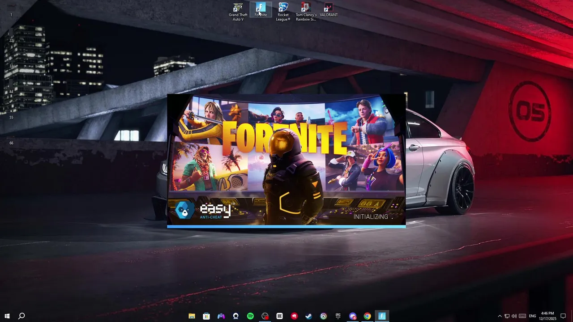Open the Windows Start menu

pyautogui.click(x=7, y=316)
